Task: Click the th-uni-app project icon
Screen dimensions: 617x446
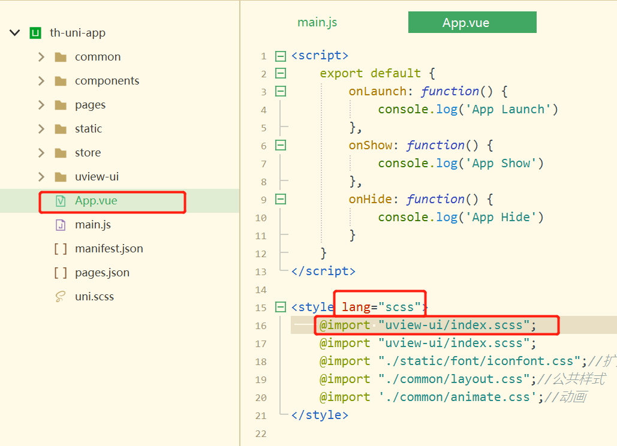Action: [35, 33]
